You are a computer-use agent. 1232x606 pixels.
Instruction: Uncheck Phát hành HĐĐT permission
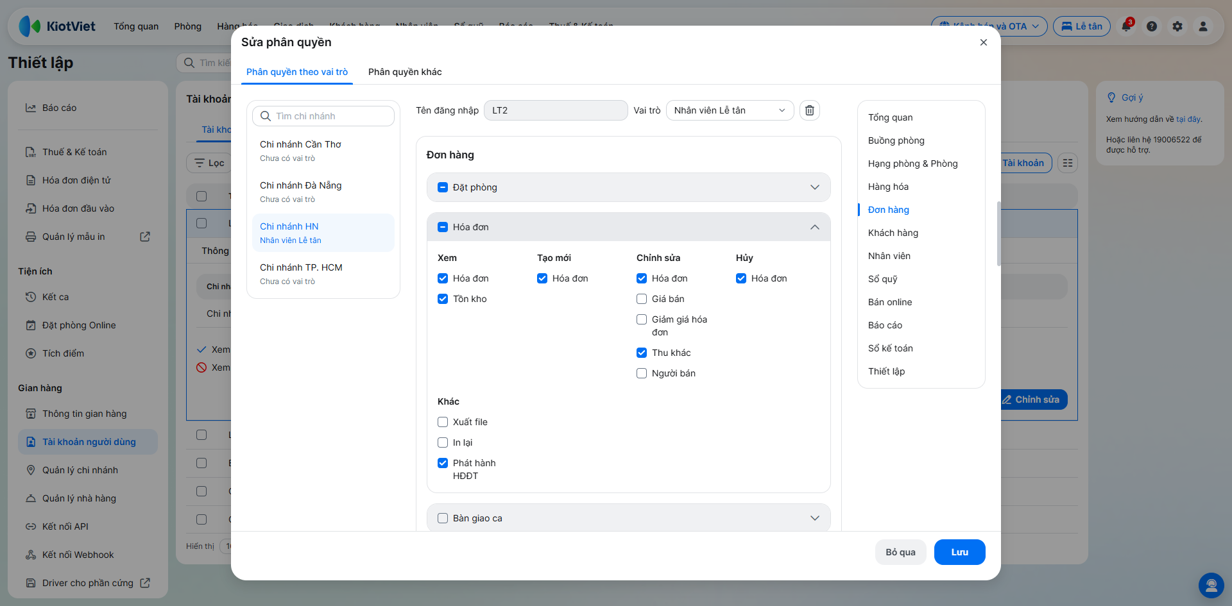click(x=443, y=463)
